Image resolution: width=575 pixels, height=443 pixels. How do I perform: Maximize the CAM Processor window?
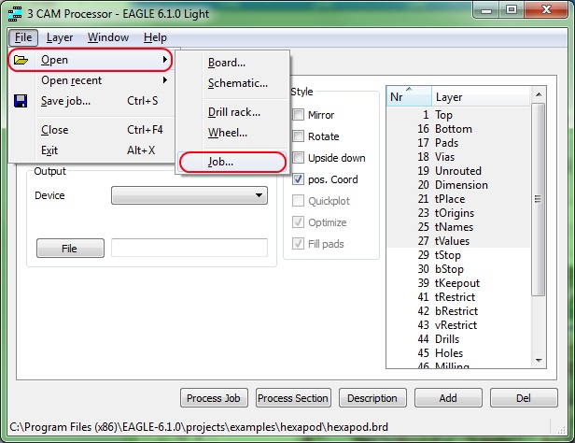(x=512, y=10)
